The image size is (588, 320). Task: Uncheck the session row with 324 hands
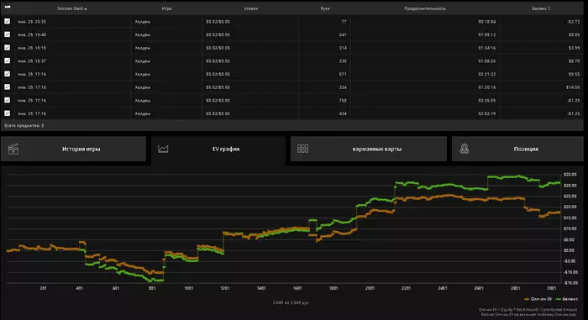click(x=7, y=87)
